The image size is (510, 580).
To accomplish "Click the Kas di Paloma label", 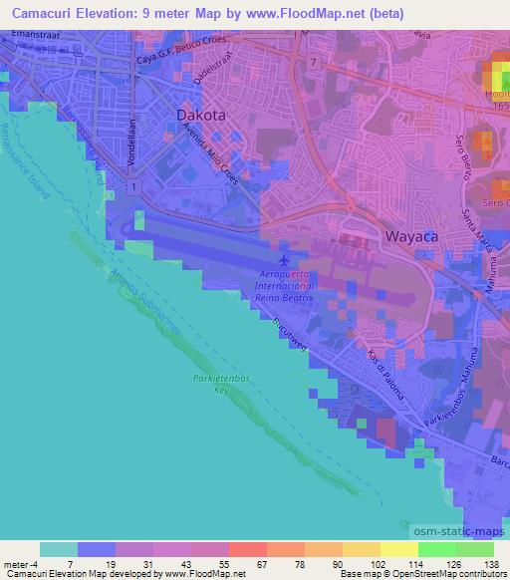I will point(385,375).
